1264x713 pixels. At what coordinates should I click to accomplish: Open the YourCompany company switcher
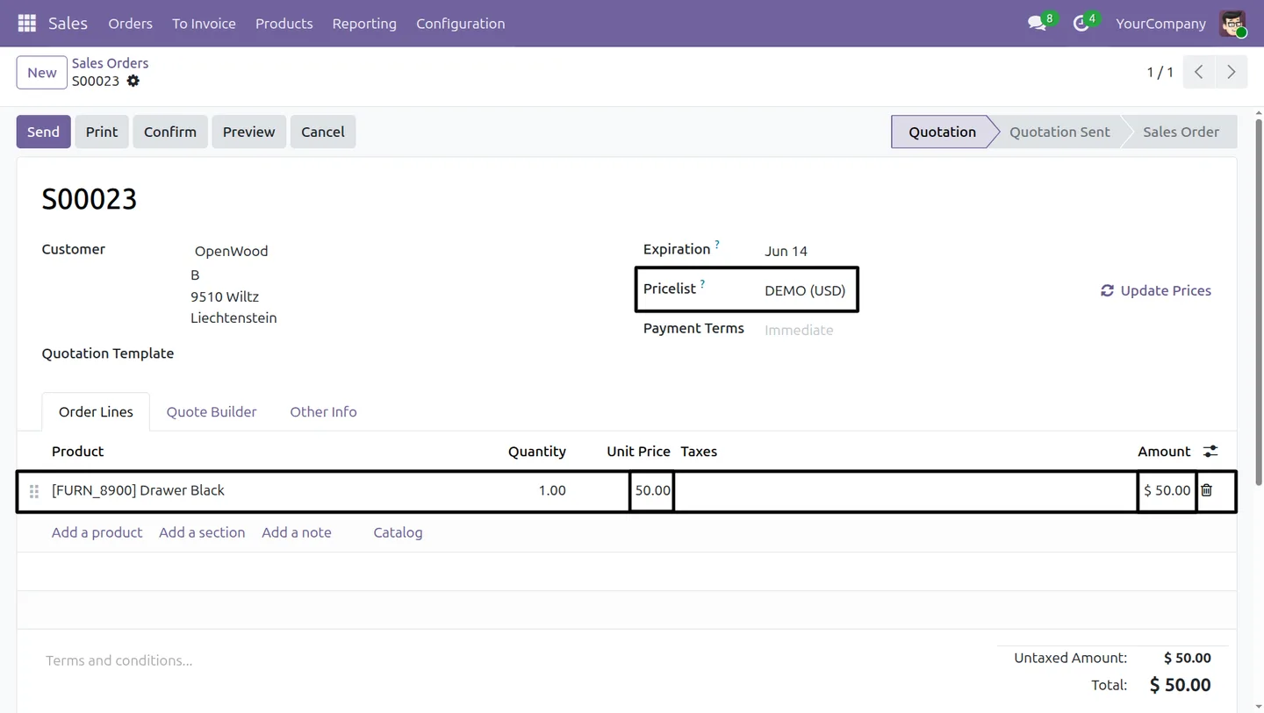pyautogui.click(x=1160, y=24)
